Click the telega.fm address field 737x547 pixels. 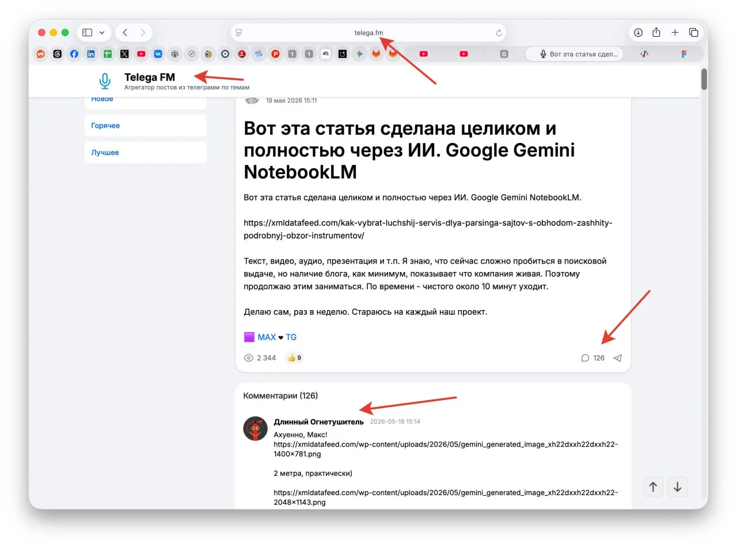[369, 32]
